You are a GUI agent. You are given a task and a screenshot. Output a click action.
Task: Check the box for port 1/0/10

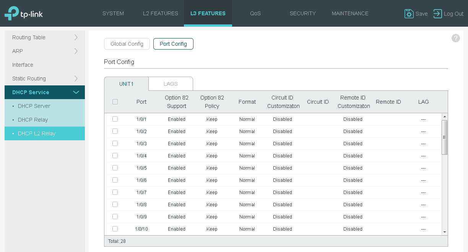pos(115,229)
